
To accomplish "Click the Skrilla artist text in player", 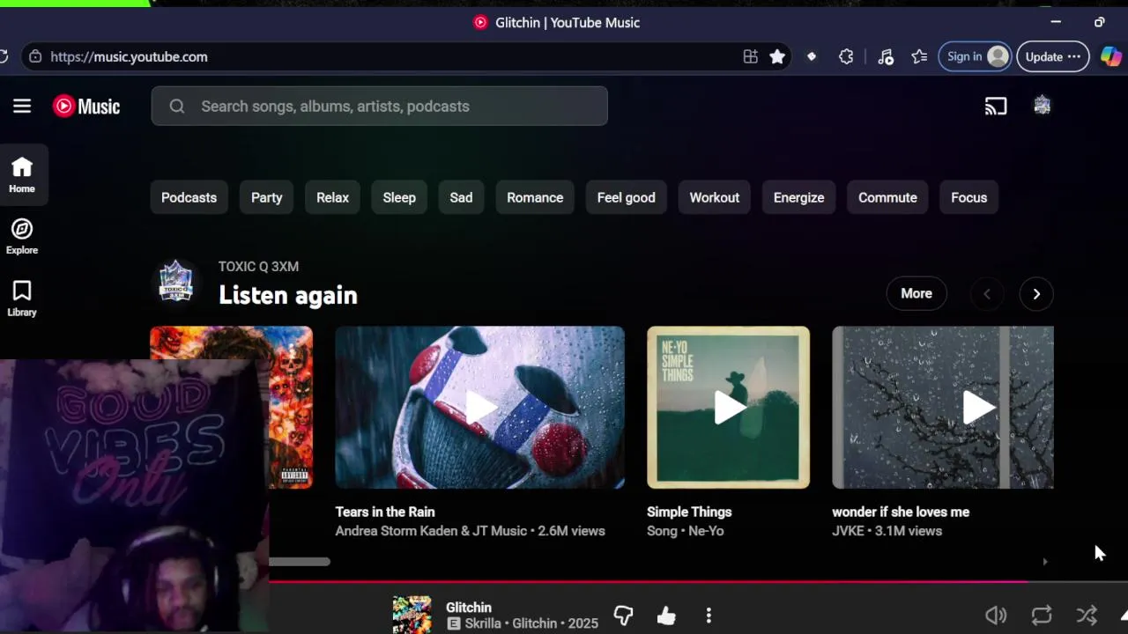I will (x=483, y=623).
